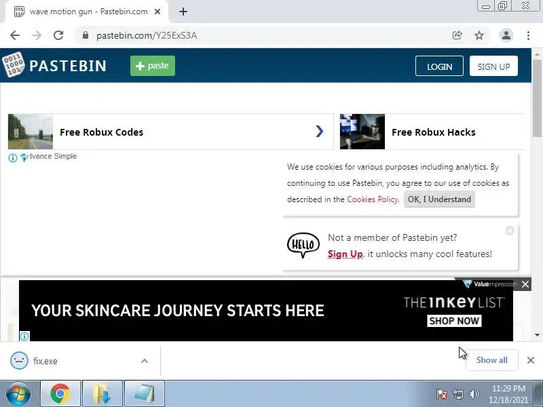The width and height of the screenshot is (543, 407).
Task: Open a new tab with plus
Action: (x=183, y=12)
